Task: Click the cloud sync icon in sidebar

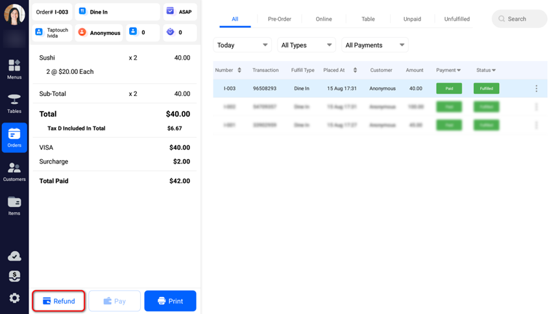Action: (14, 256)
